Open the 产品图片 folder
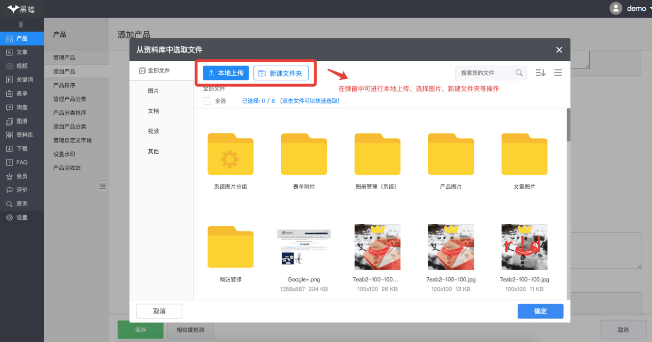This screenshot has height=342, width=652. click(x=451, y=154)
